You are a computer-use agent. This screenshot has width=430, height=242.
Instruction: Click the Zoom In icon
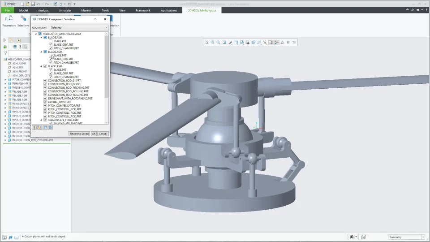212,43
